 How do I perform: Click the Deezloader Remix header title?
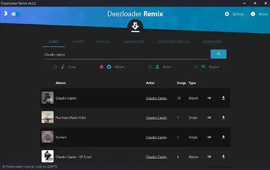click(135, 14)
